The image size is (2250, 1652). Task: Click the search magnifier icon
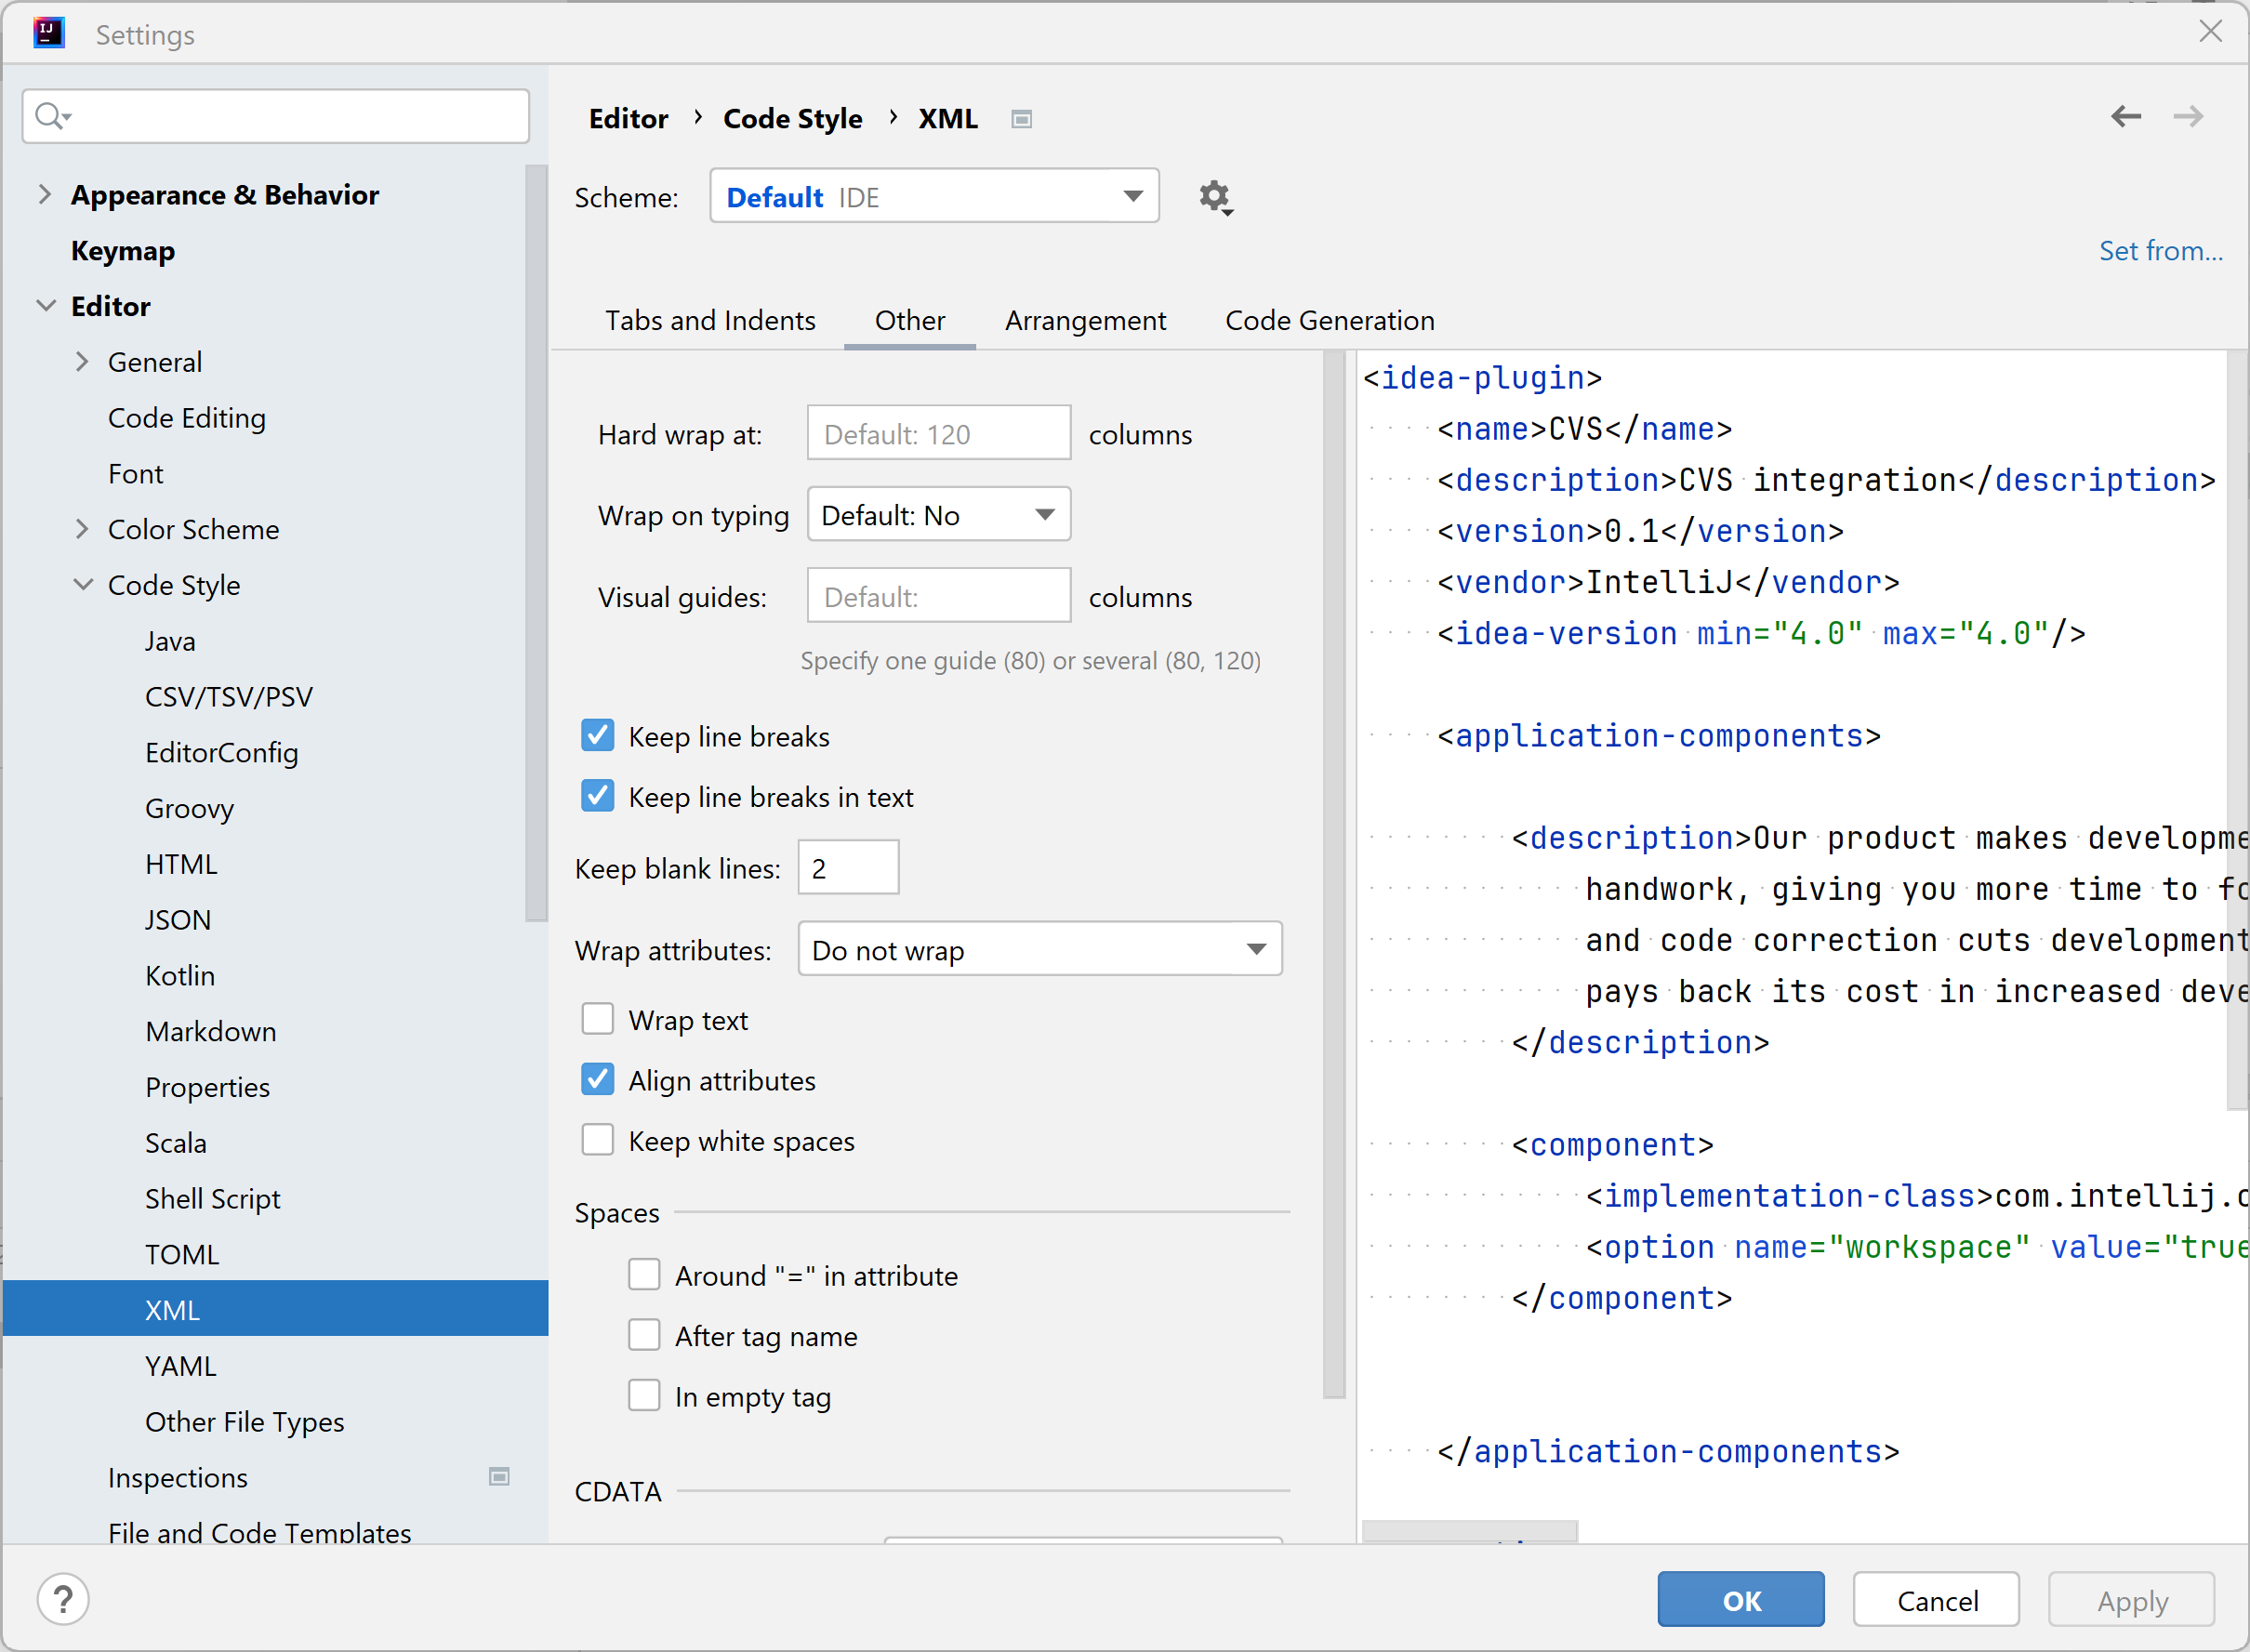point(50,116)
